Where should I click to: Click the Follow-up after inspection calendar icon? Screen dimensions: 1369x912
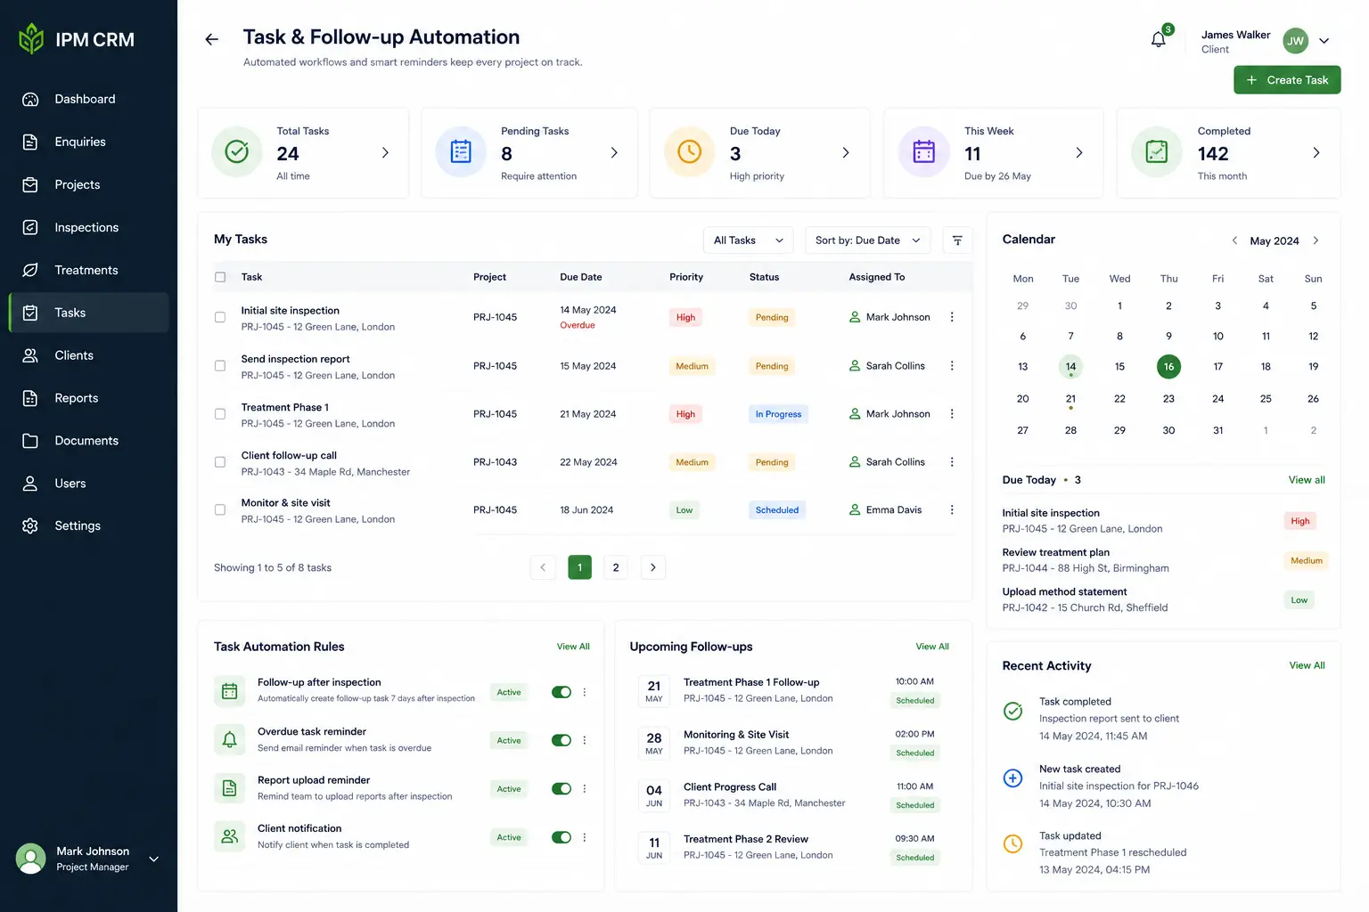(230, 691)
